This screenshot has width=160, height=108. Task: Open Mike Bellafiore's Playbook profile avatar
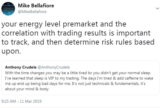pos(8,9)
